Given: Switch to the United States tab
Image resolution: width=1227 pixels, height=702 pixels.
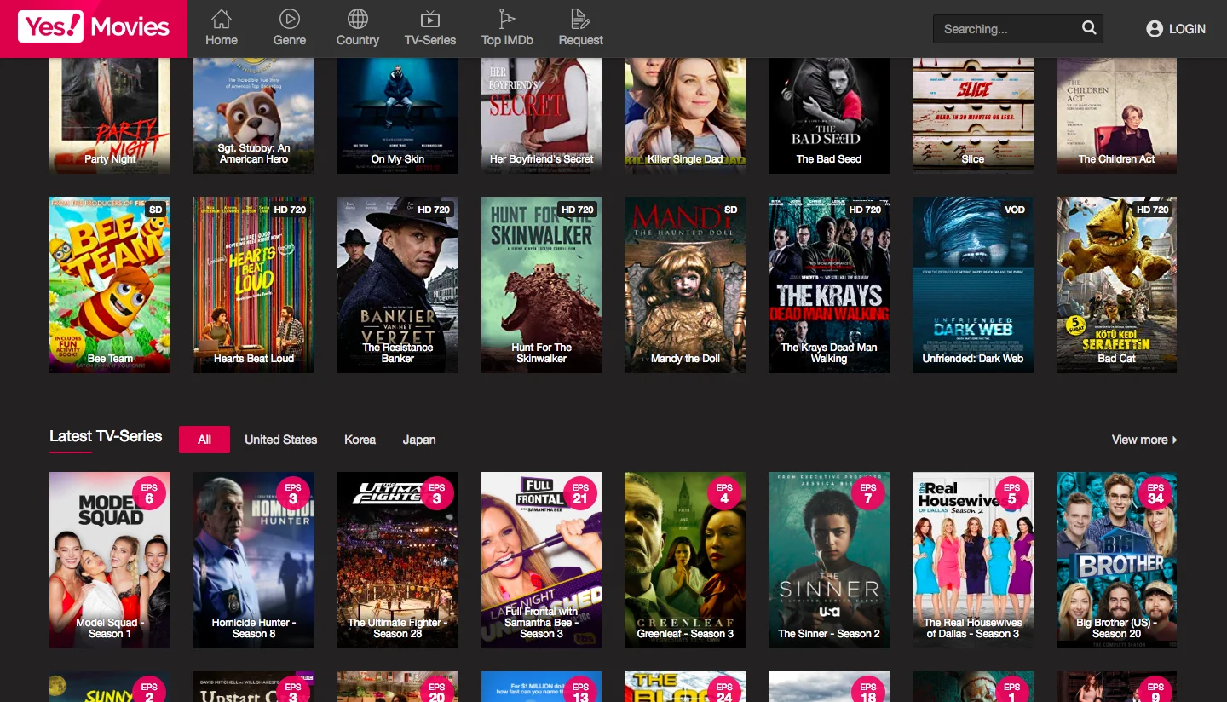Looking at the screenshot, I should point(280,440).
